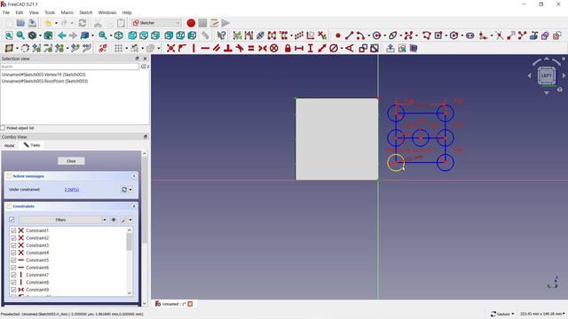568x319 pixels.
Task: Uncheck the Constraint6 checkbox
Action: tap(13, 268)
